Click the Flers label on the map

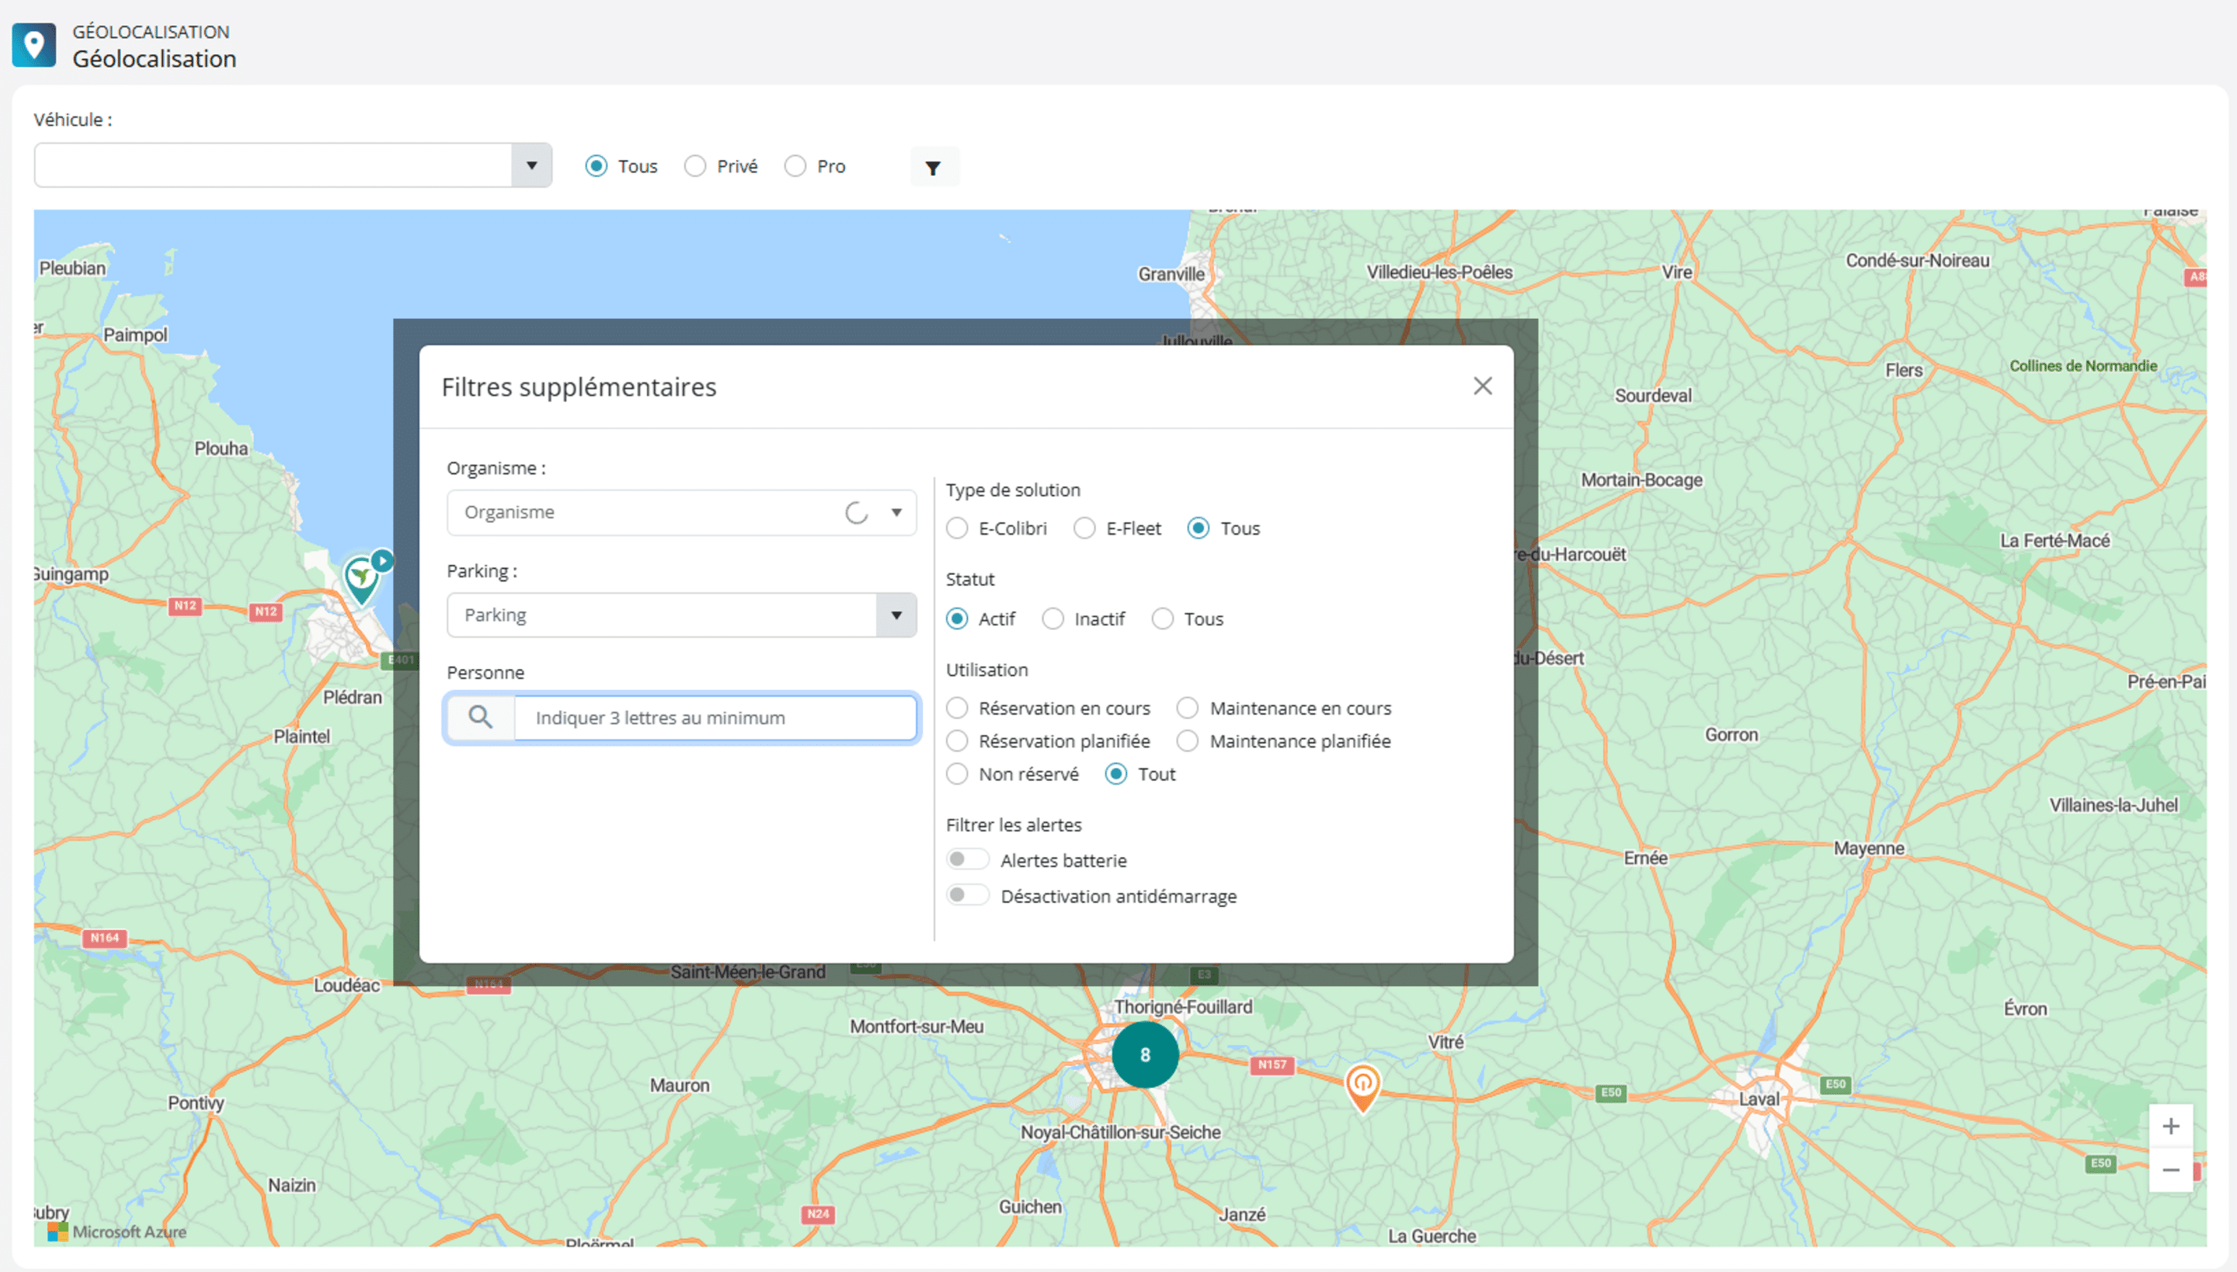pos(1904,371)
